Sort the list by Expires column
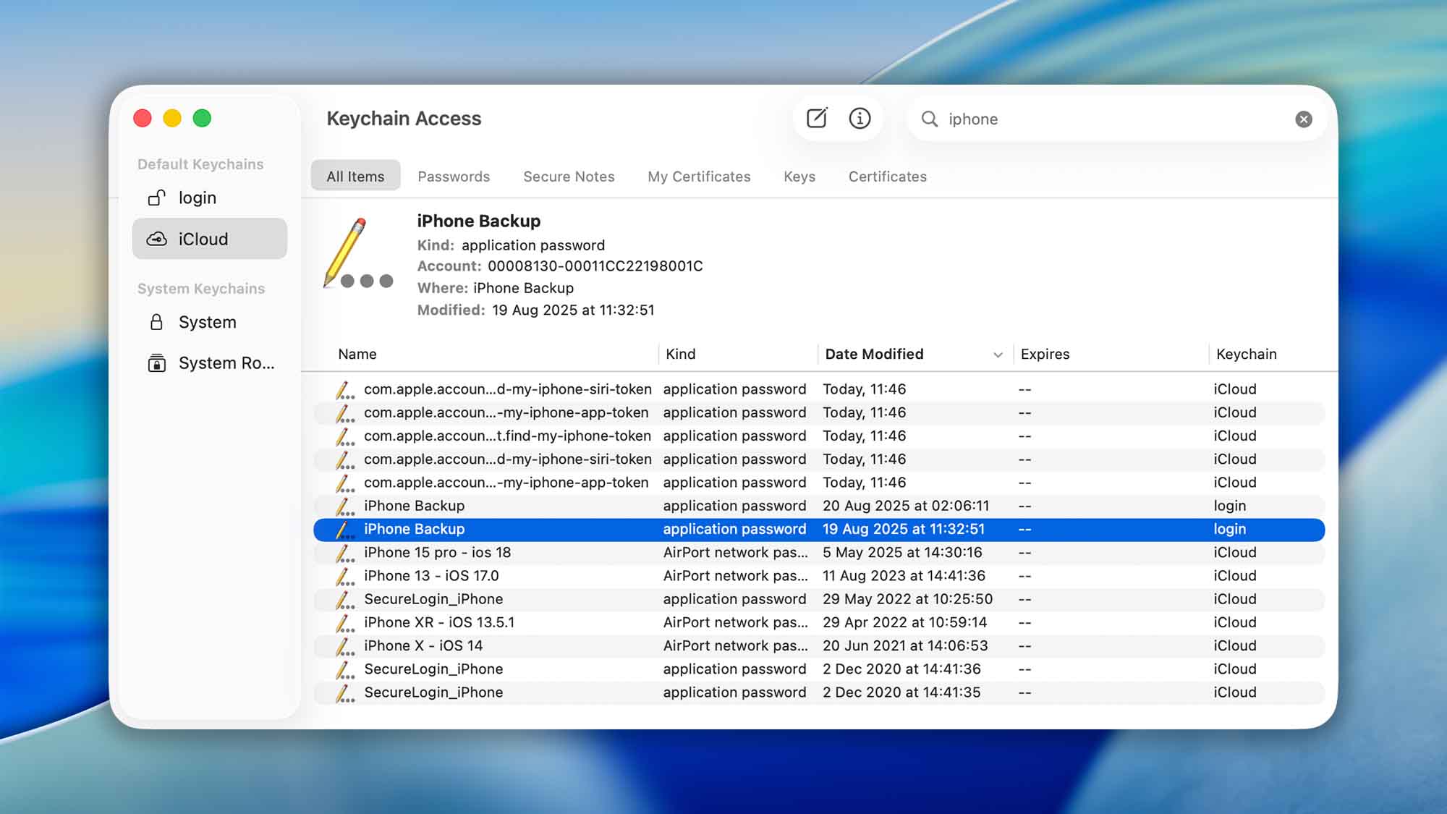1447x814 pixels. [x=1045, y=354]
